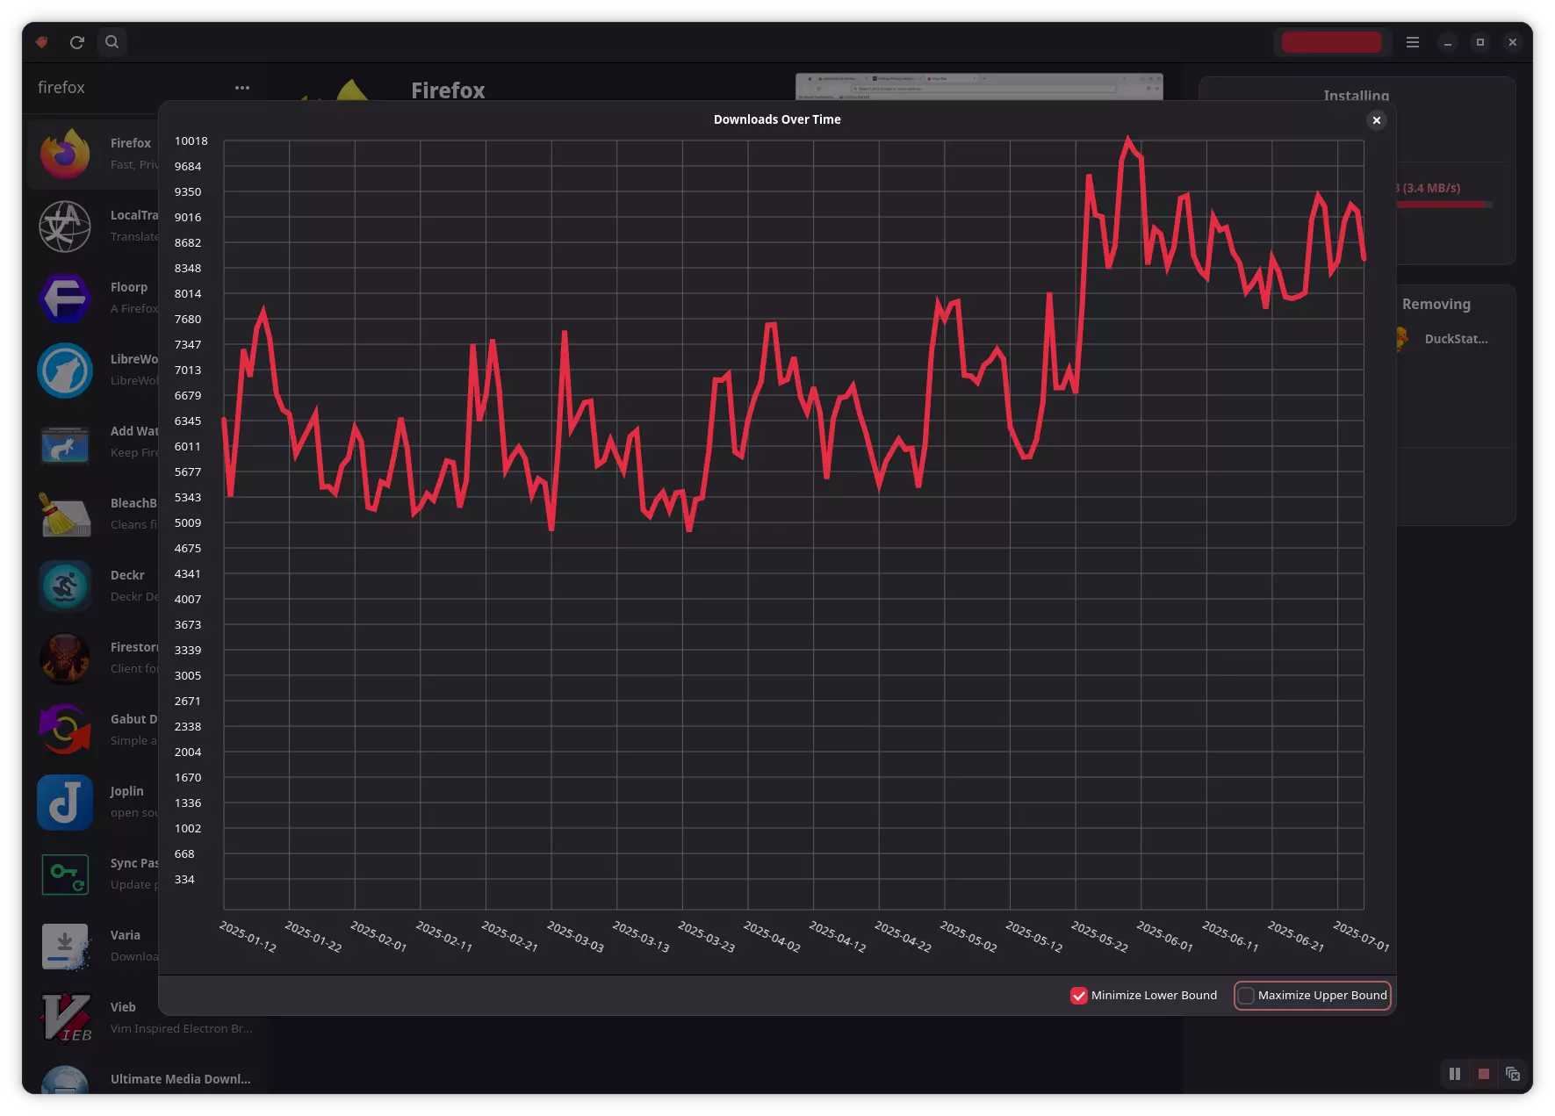
Task: Click the app logo icon at top left
Action: (x=41, y=42)
